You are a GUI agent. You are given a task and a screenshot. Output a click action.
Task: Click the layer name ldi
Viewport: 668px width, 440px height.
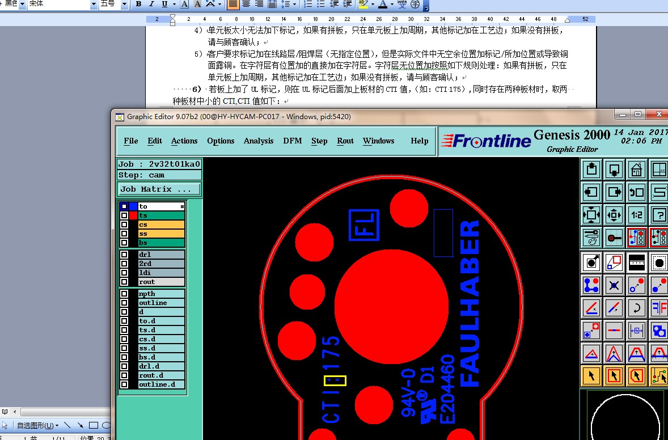click(162, 273)
